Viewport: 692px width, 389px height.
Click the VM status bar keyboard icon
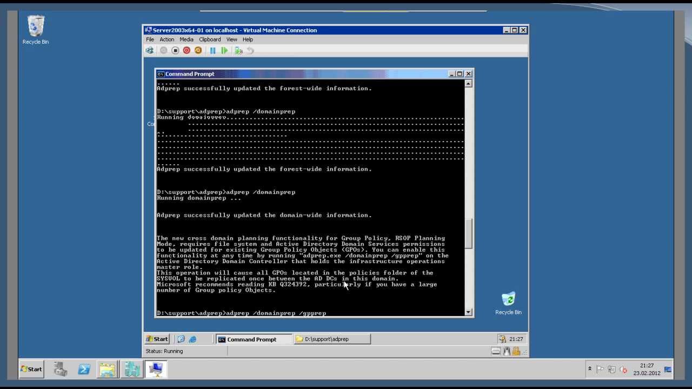pyautogui.click(x=496, y=351)
